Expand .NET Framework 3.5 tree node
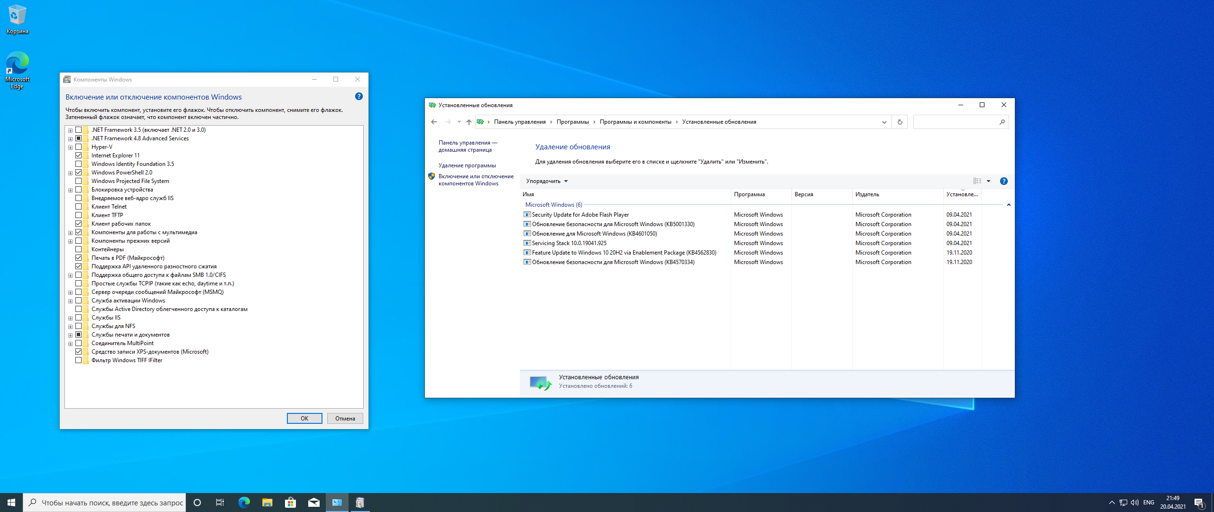The image size is (1214, 512). coord(70,130)
